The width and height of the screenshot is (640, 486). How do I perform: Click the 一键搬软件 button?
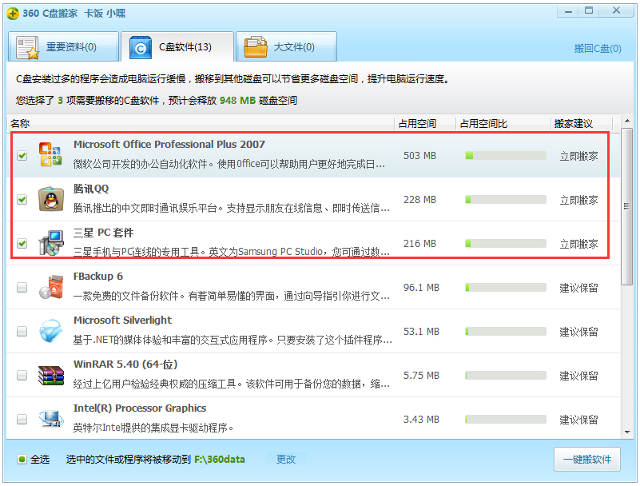click(587, 460)
